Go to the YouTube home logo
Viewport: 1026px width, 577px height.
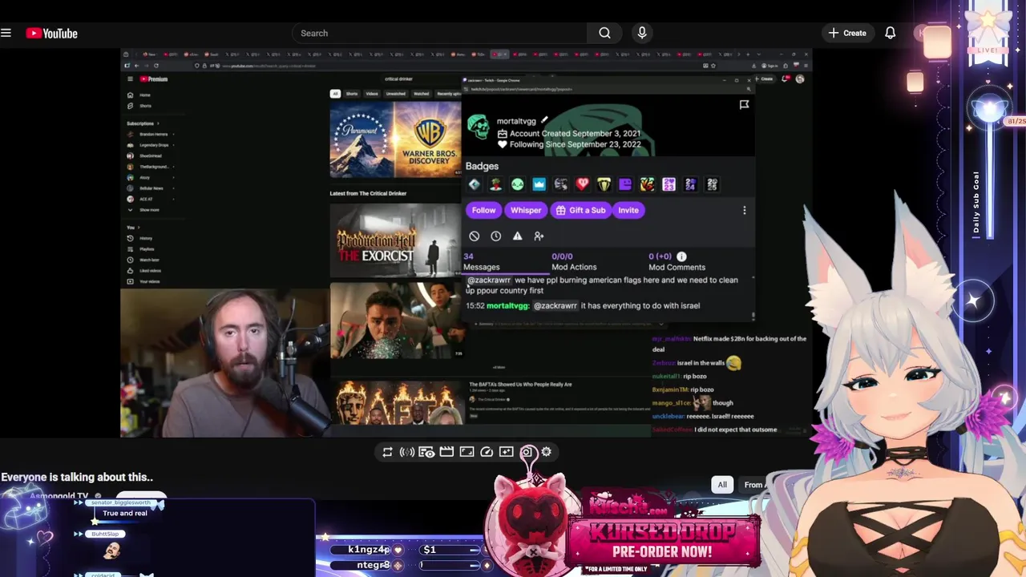tap(51, 33)
